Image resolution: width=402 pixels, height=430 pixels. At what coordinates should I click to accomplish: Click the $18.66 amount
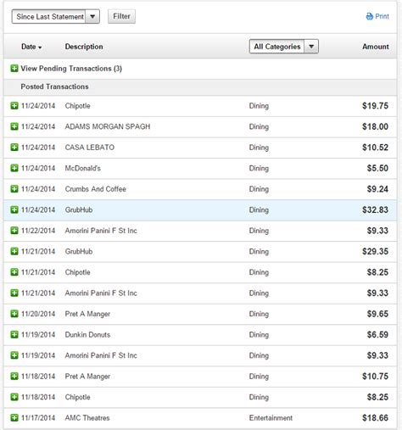376,418
